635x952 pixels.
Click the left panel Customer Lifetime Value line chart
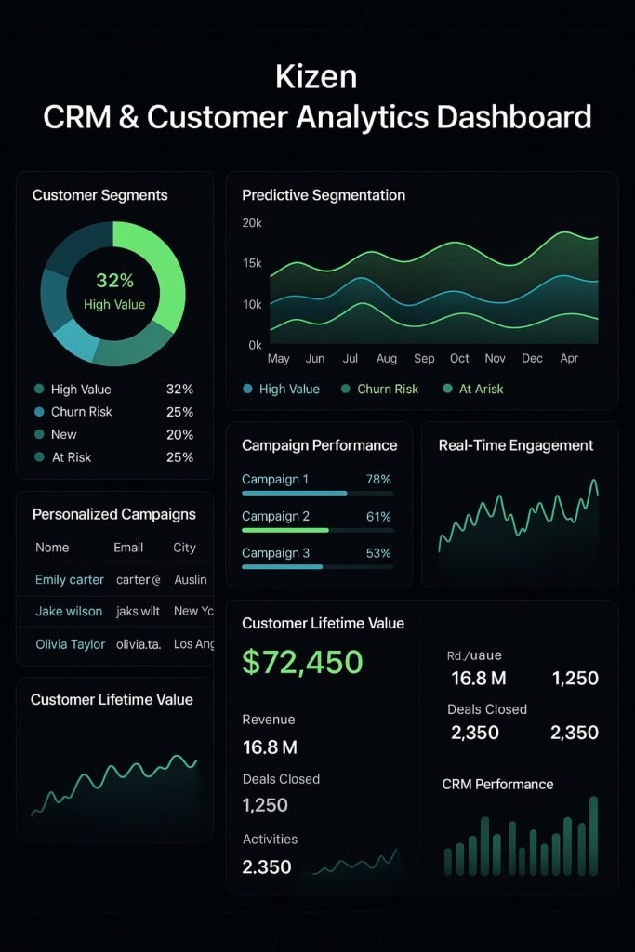tap(114, 785)
